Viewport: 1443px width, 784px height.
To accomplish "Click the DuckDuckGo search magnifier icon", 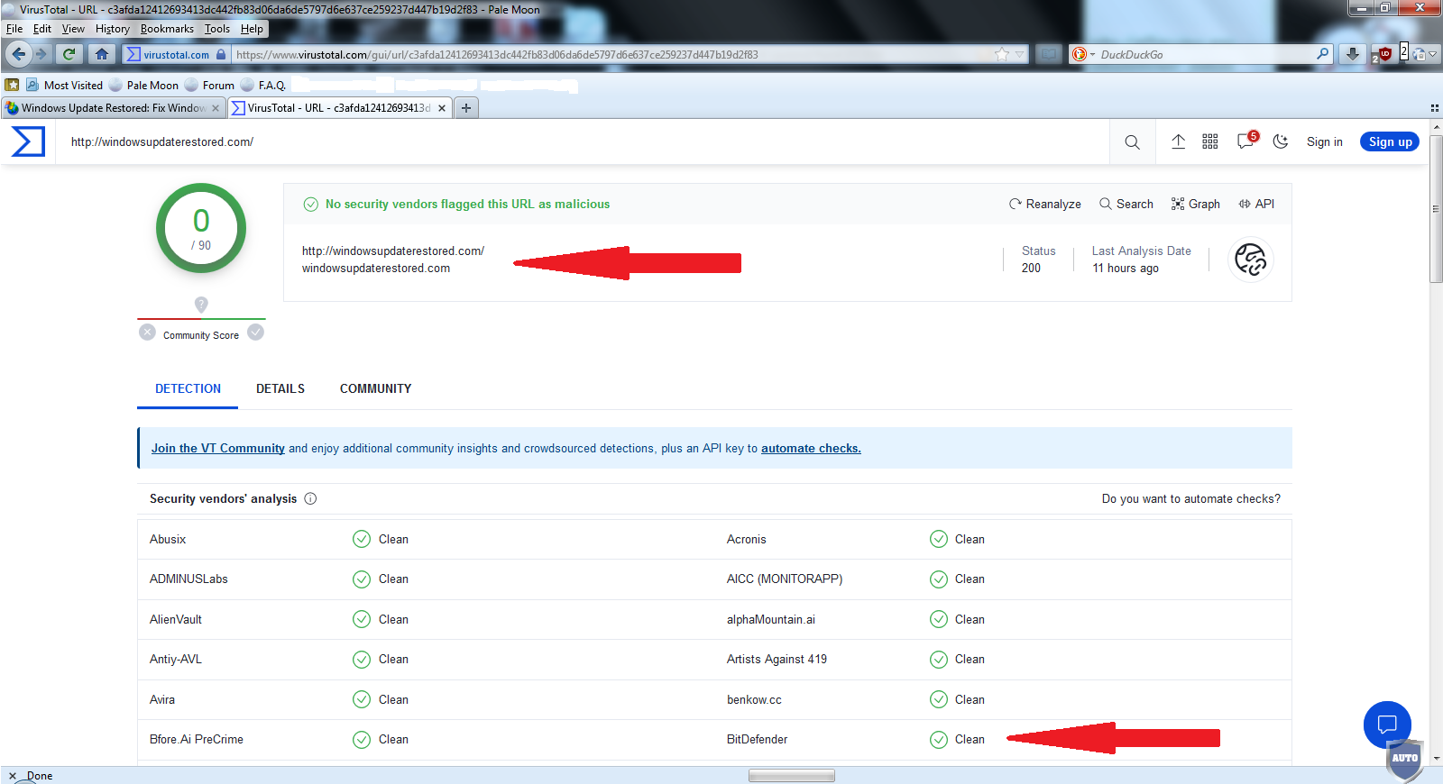I will tap(1323, 54).
